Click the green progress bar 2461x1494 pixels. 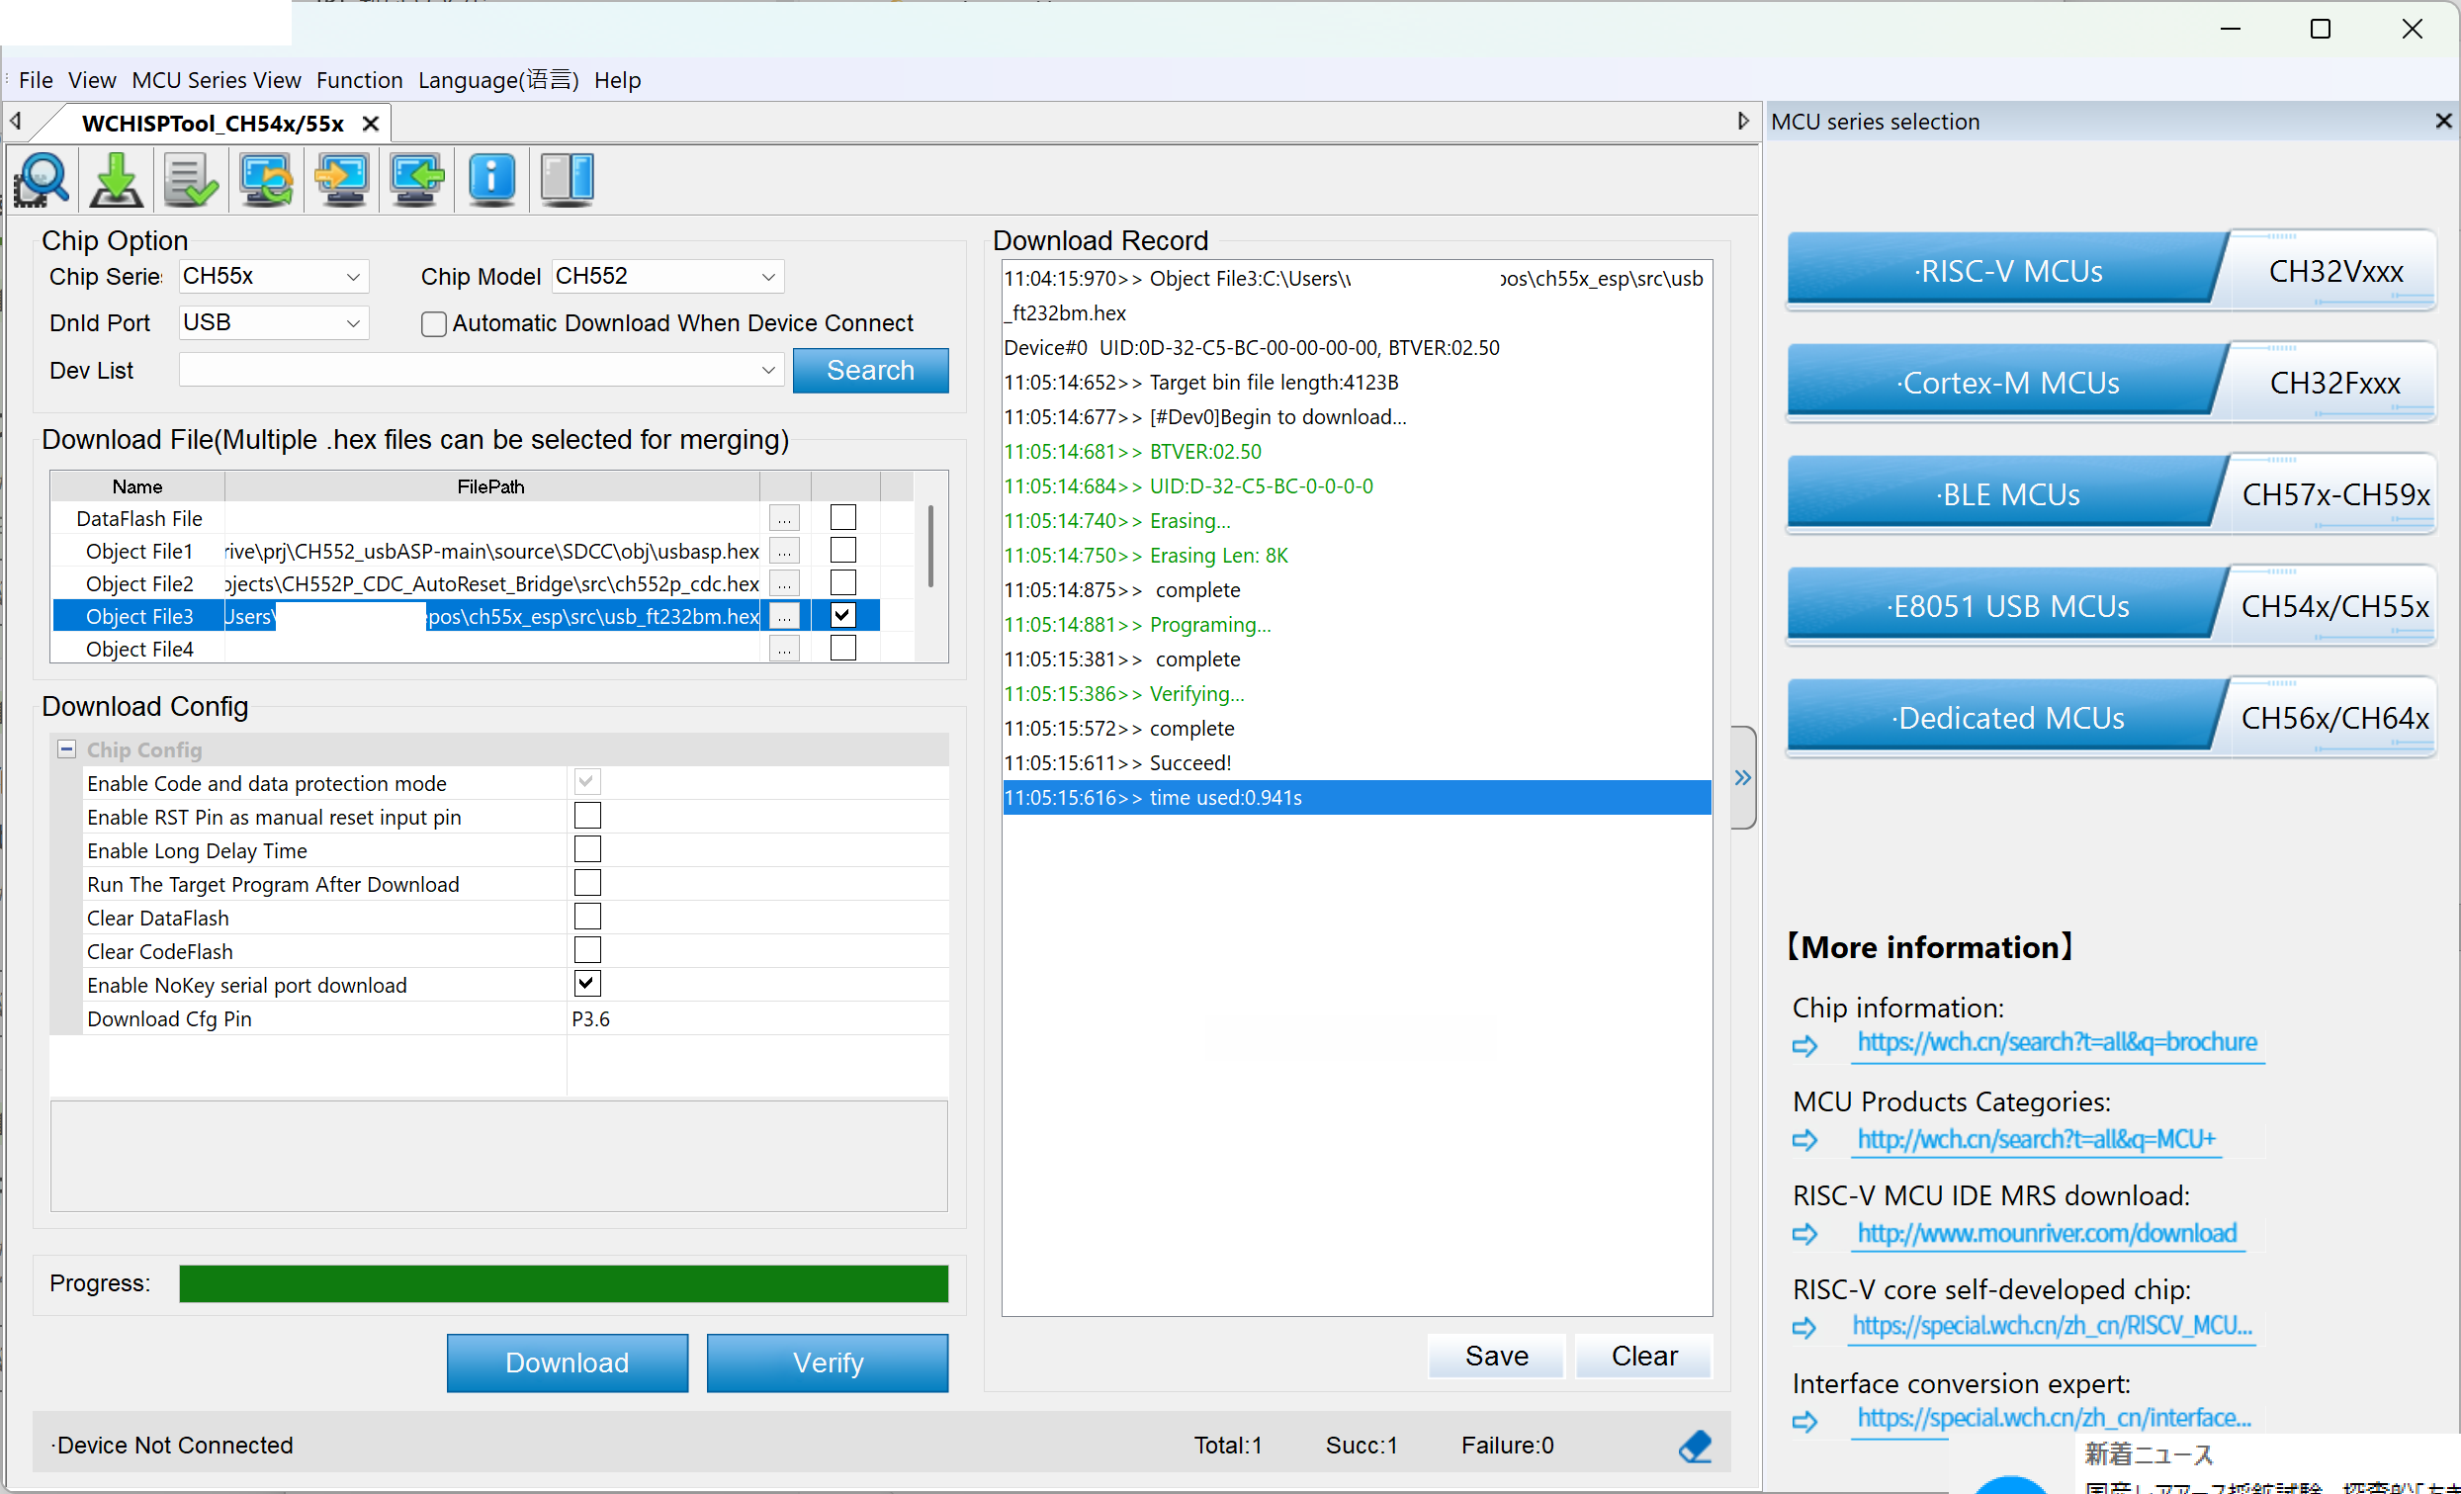click(x=564, y=1283)
